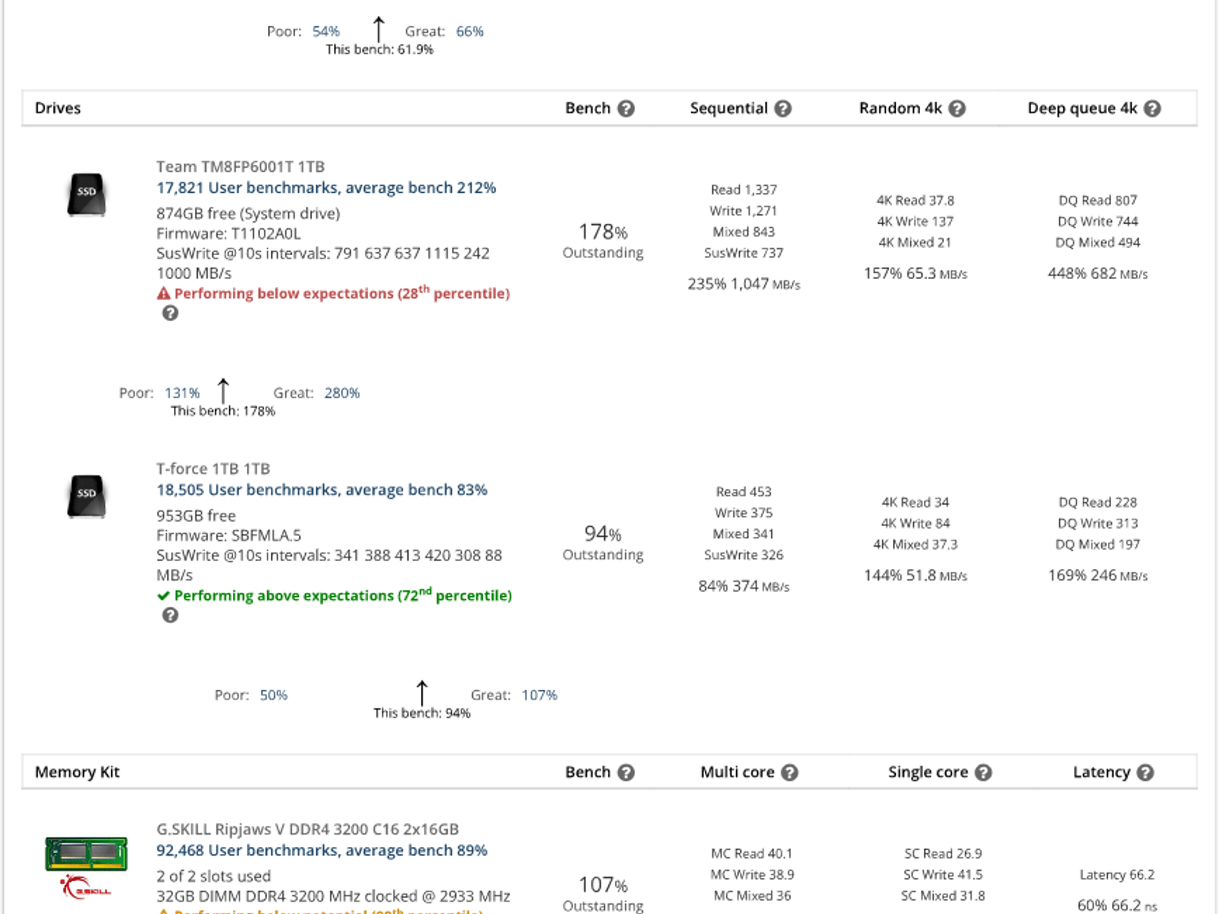Open 18,505 User benchmarks link
The width and height of the screenshot is (1219, 914).
[x=322, y=490]
